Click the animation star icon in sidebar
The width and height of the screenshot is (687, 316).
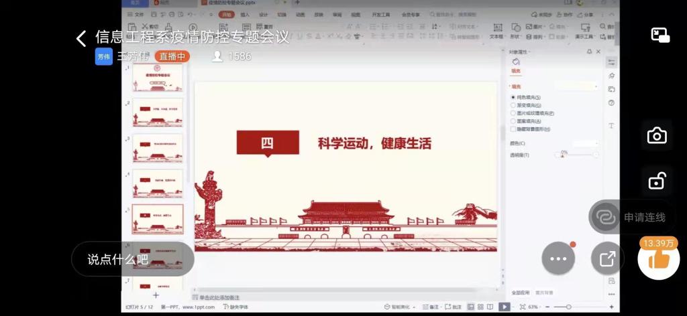pyautogui.click(x=611, y=76)
